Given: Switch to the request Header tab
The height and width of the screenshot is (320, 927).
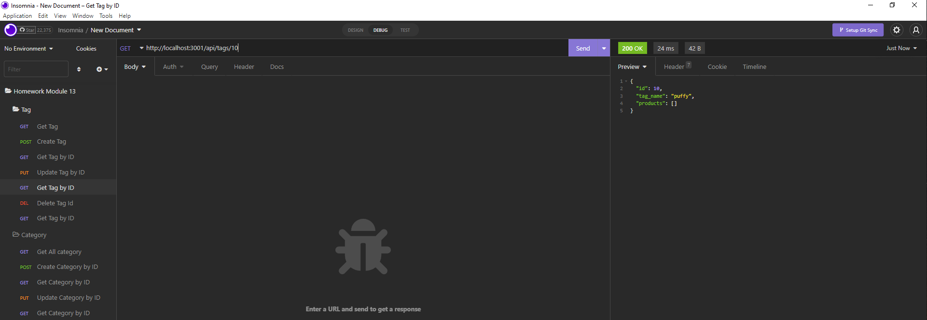Looking at the screenshot, I should pyautogui.click(x=244, y=67).
